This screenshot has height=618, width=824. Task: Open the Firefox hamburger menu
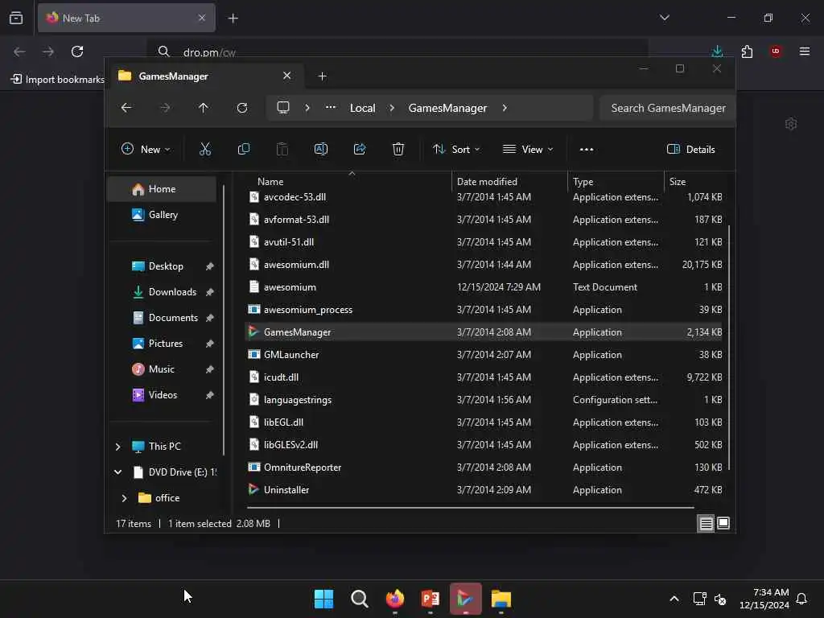click(805, 51)
